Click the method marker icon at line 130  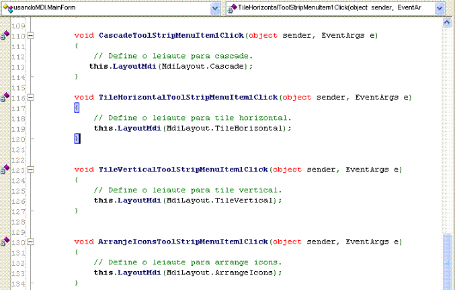[5, 242]
